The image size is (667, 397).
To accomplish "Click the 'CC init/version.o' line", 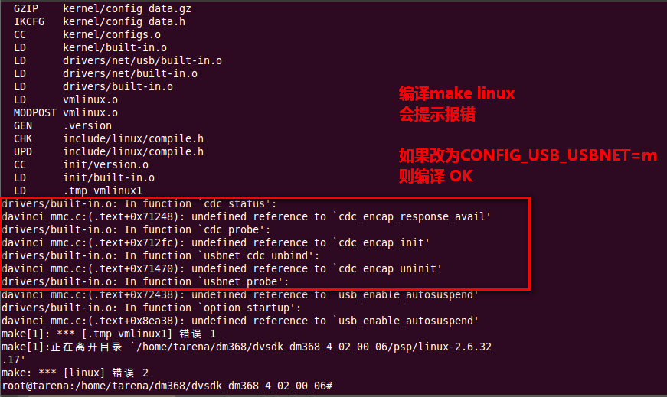I will (x=81, y=165).
